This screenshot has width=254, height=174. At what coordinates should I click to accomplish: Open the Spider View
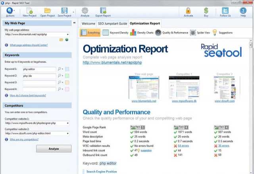(200, 33)
